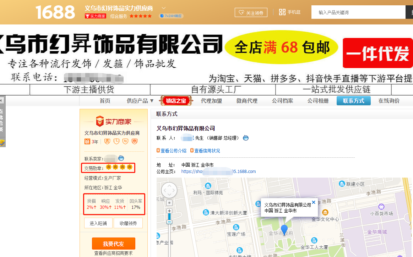Image resolution: width=413 pixels, height=257 pixels.
Task: Click the blue map location pin
Action: [x=284, y=229]
